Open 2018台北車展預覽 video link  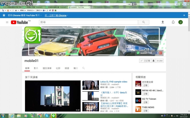click(114, 105)
